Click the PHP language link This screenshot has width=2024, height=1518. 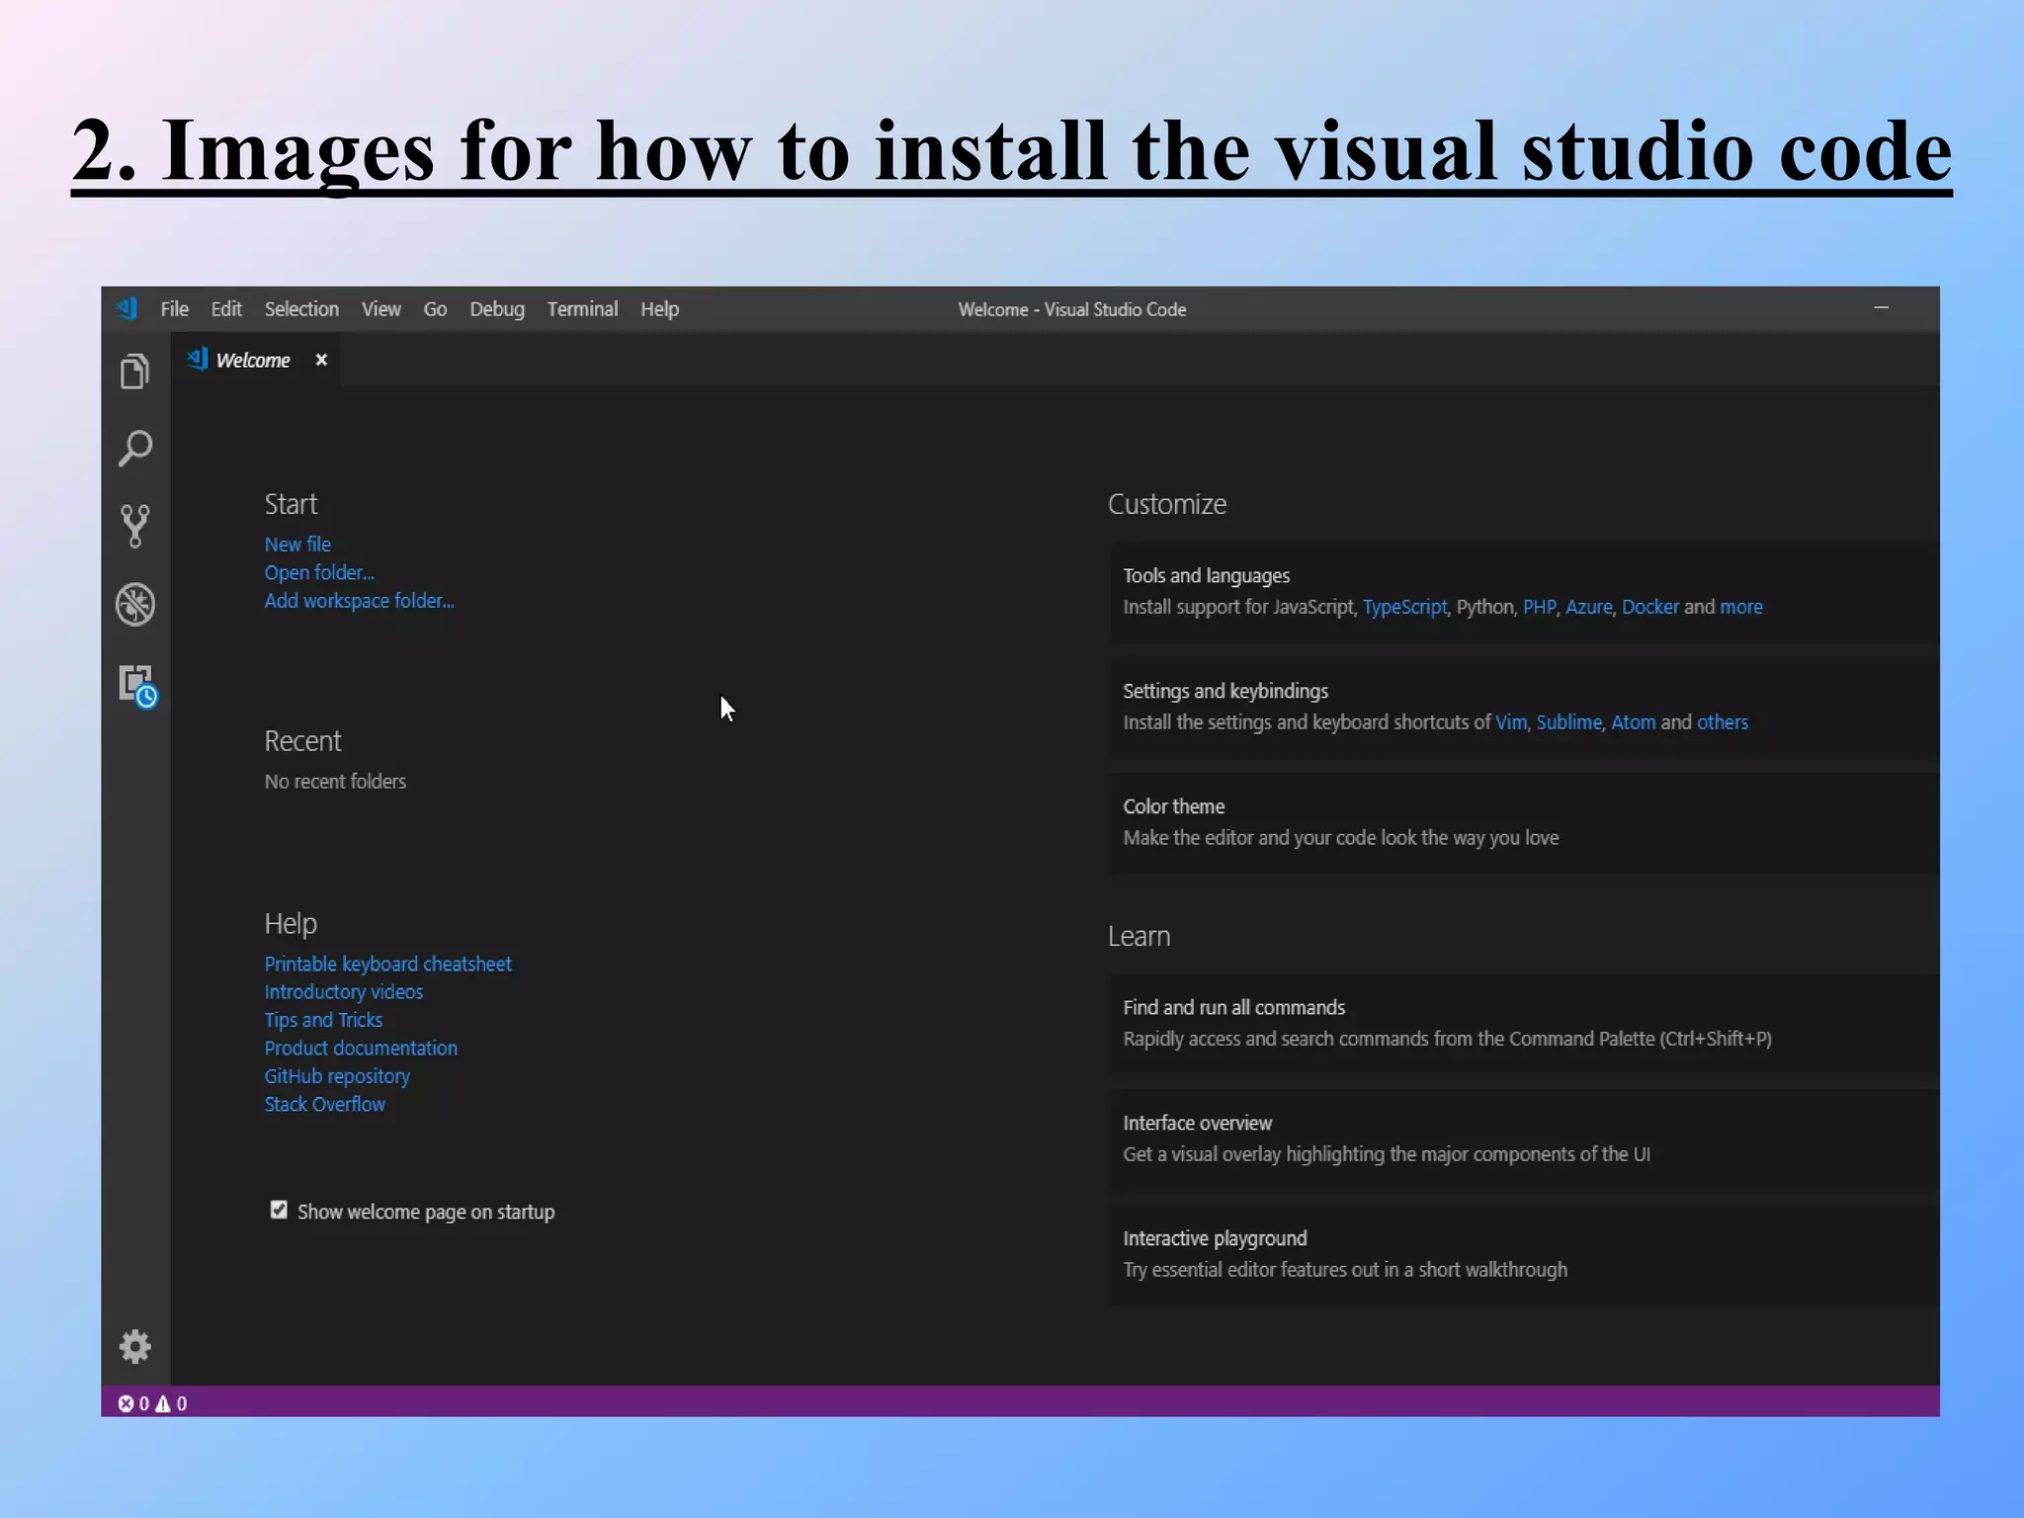click(1539, 607)
